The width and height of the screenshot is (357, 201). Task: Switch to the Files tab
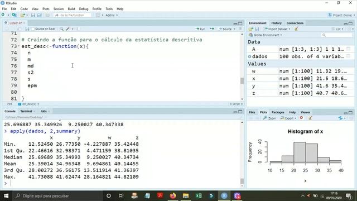[x=252, y=112]
